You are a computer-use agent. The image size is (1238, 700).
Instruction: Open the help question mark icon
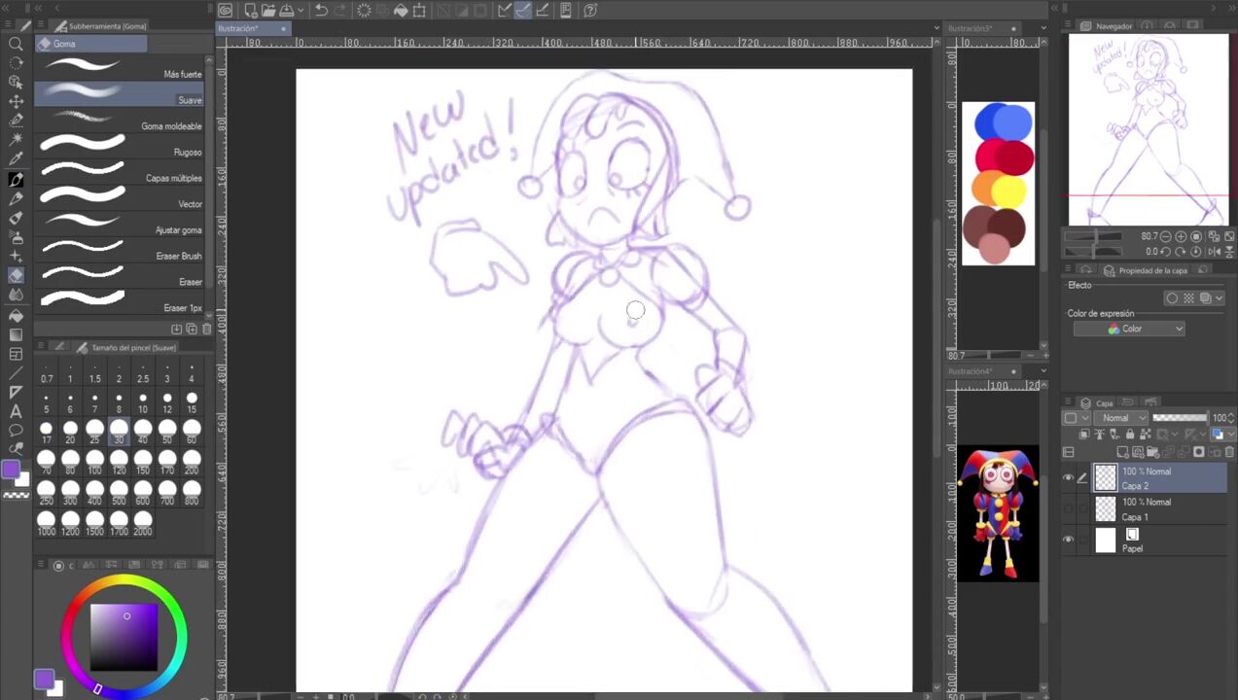(x=590, y=11)
